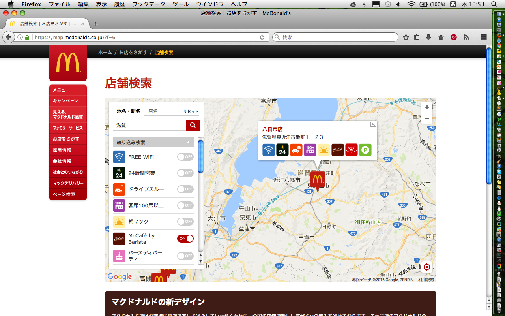Go to Firefox home page icon

tap(441, 37)
